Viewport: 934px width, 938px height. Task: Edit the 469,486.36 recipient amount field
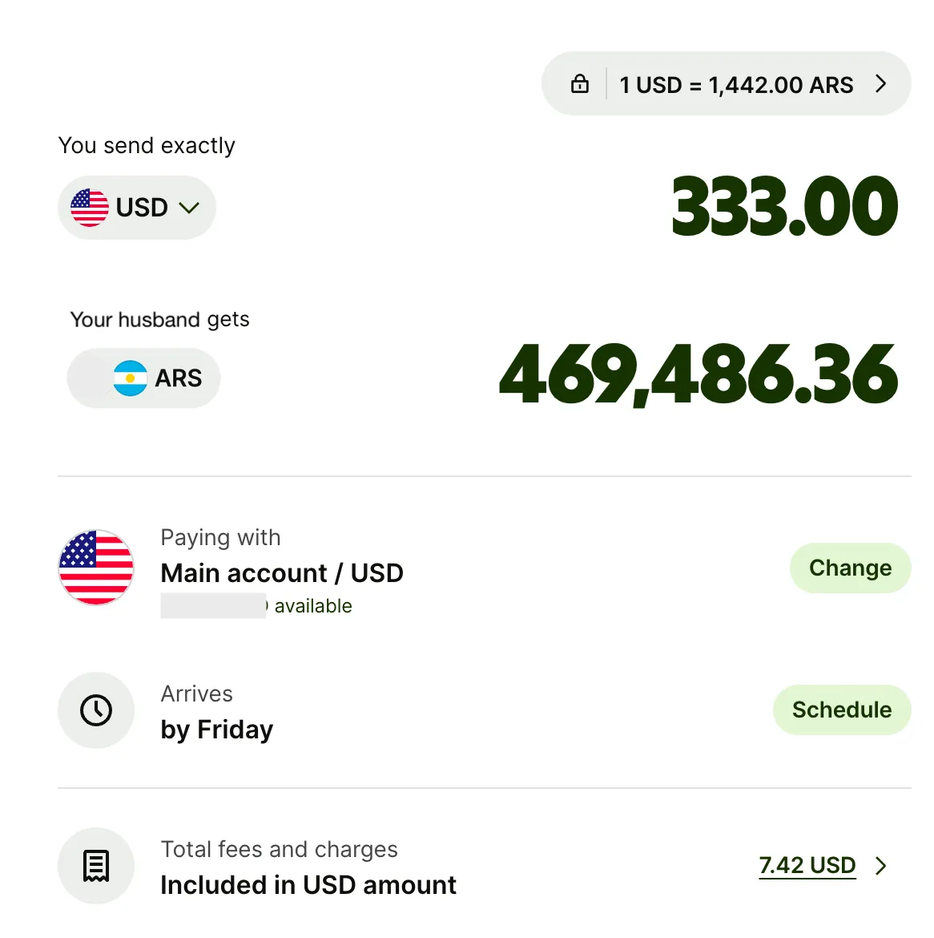(698, 375)
